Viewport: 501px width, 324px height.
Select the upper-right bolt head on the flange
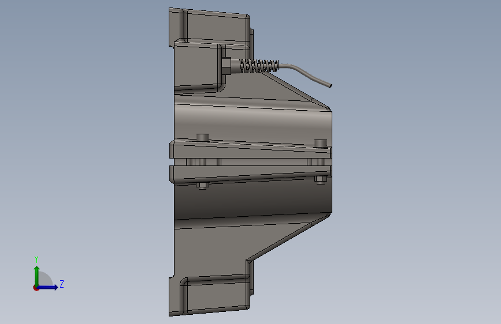click(321, 143)
